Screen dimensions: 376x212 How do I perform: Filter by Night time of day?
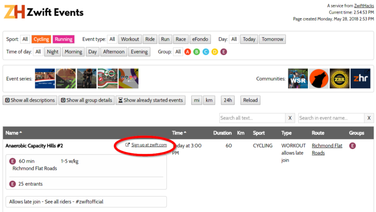(52, 52)
